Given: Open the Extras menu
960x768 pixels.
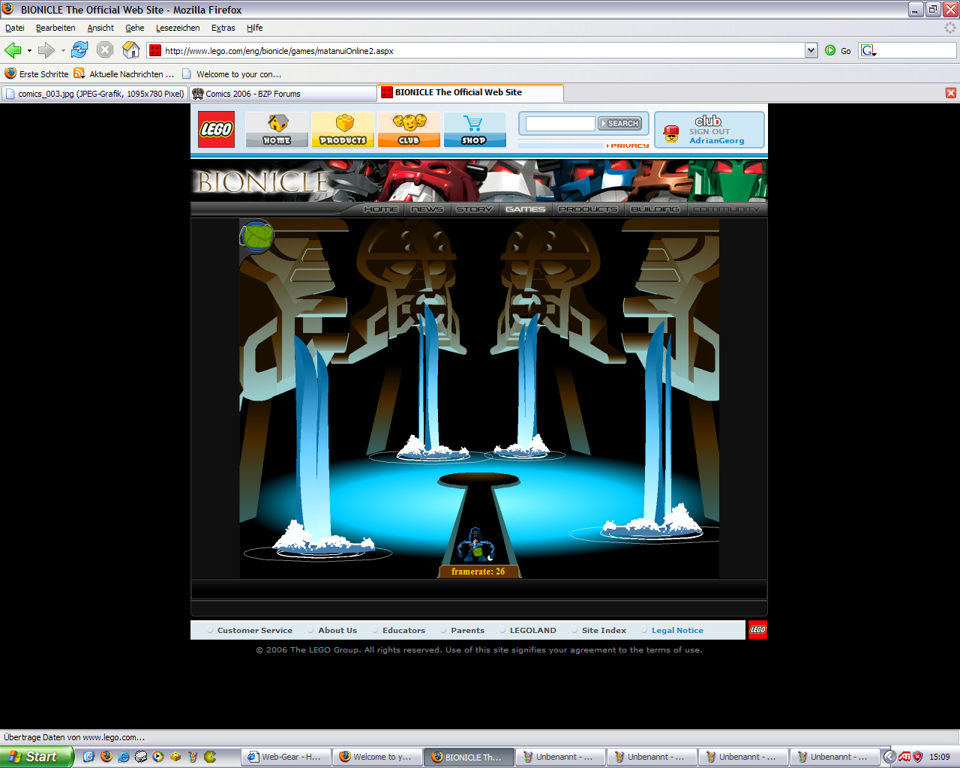Looking at the screenshot, I should [223, 28].
